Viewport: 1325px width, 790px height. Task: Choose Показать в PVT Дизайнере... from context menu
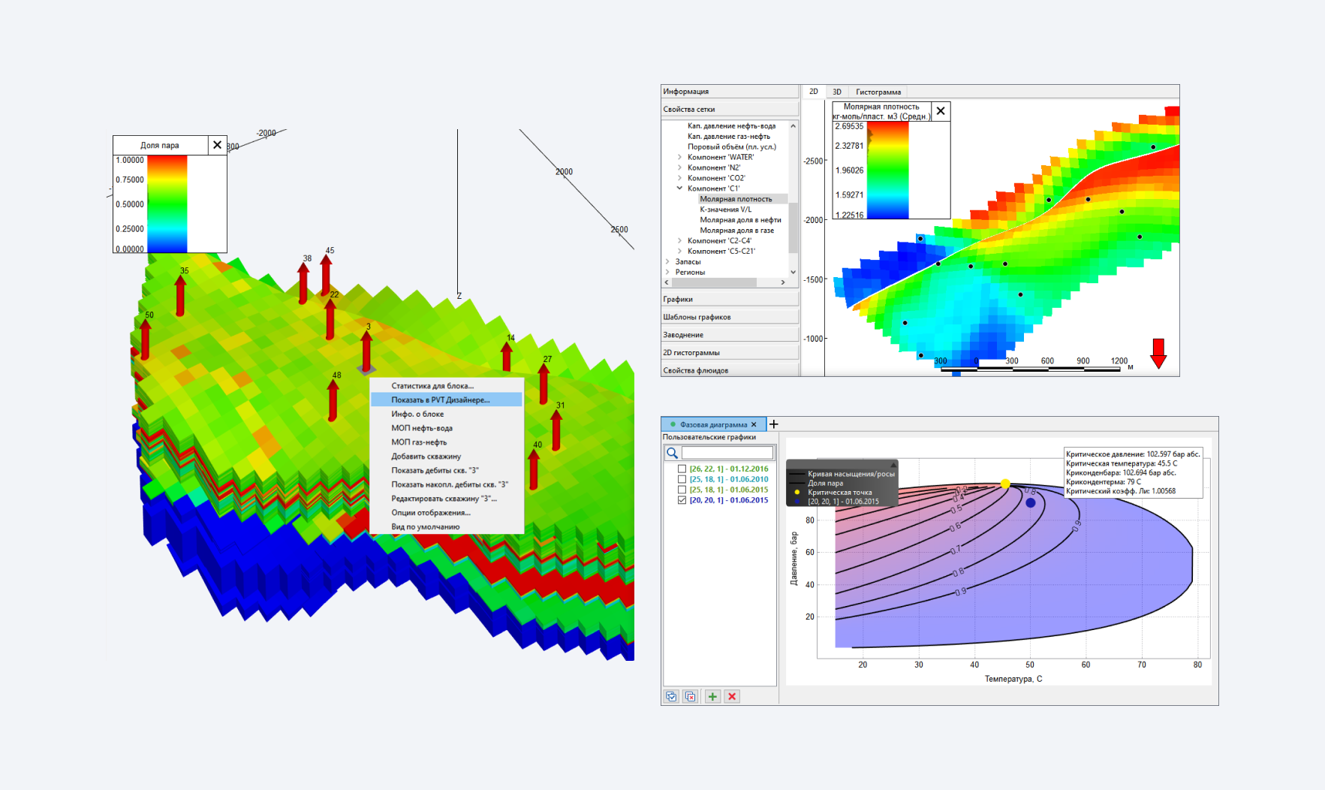click(x=446, y=400)
